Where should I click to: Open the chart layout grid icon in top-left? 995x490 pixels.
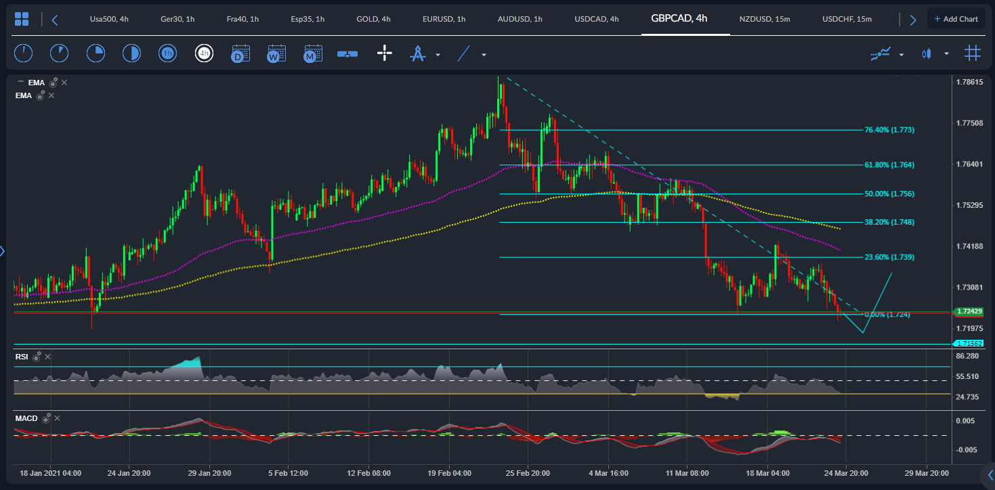[22, 19]
